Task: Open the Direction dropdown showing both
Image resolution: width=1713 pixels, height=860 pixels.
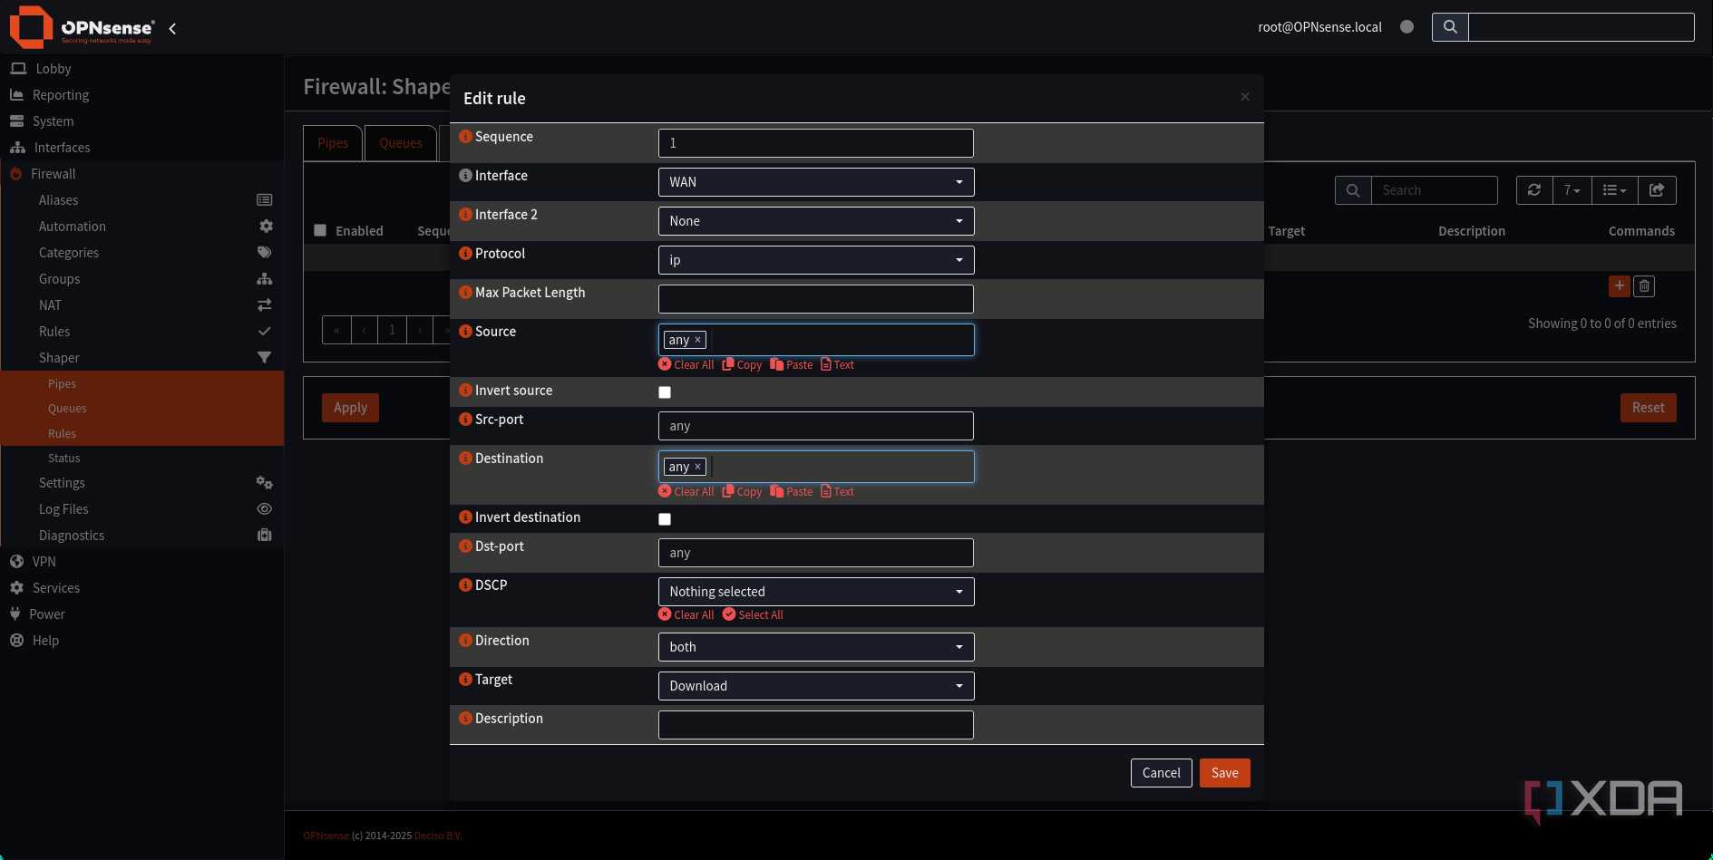Action: tap(816, 647)
